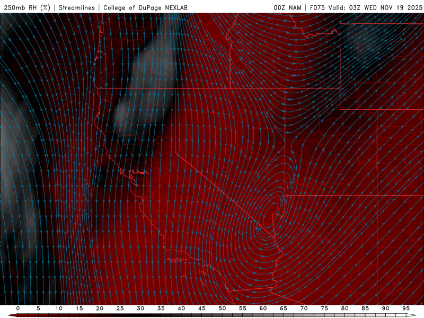
Task: Select colorbar value "90"
Action: (x=385, y=308)
